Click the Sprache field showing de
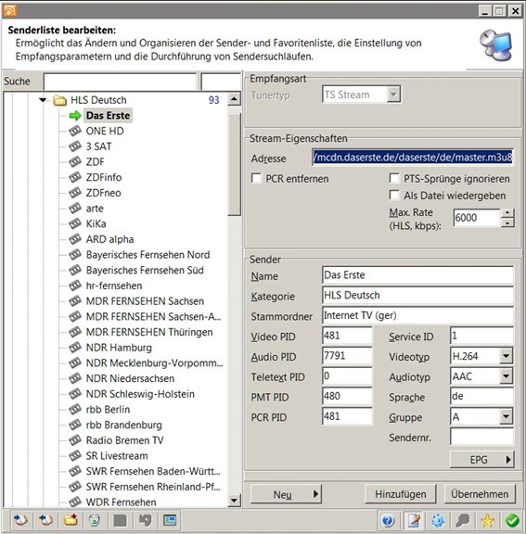526x534 pixels. coord(481,396)
